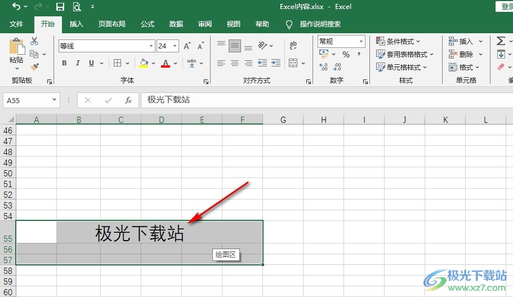Click the Wrap Text icon

[293, 46]
